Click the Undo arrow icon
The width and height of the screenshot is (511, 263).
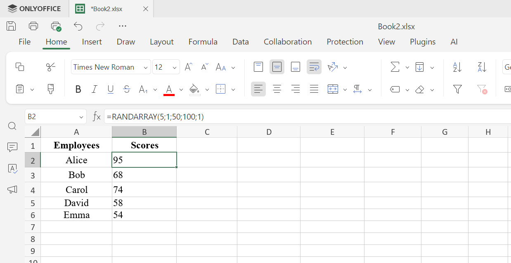(78, 26)
